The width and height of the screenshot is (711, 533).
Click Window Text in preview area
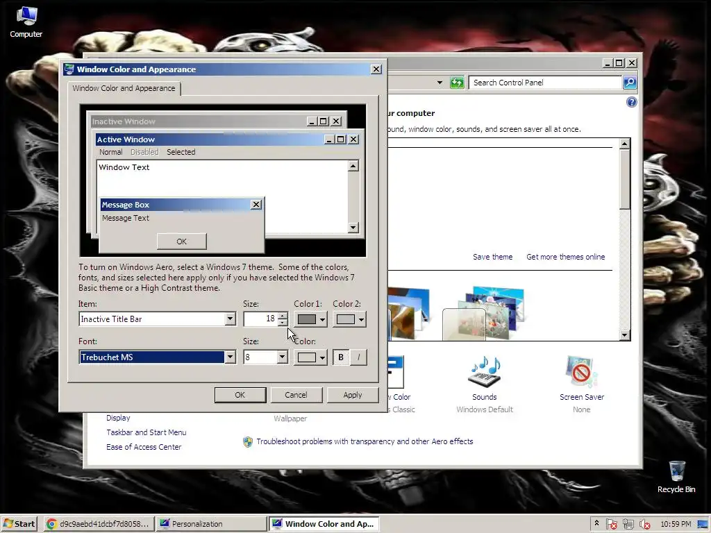pos(124,167)
